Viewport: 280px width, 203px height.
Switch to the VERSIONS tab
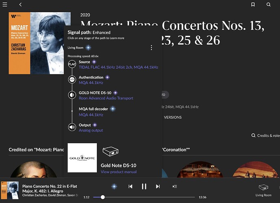click(173, 117)
